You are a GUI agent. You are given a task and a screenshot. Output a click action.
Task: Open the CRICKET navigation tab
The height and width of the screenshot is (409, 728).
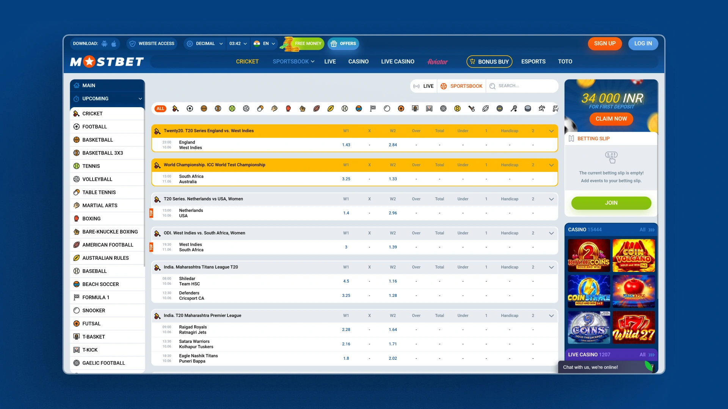click(x=247, y=61)
